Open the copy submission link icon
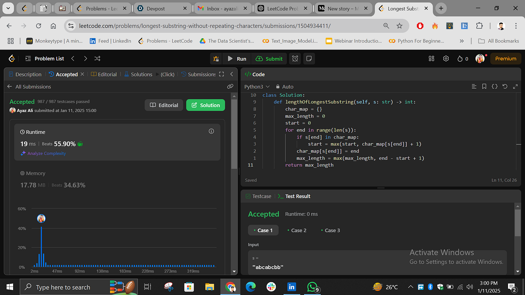Screen dimensions: 525x295 pos(230,86)
